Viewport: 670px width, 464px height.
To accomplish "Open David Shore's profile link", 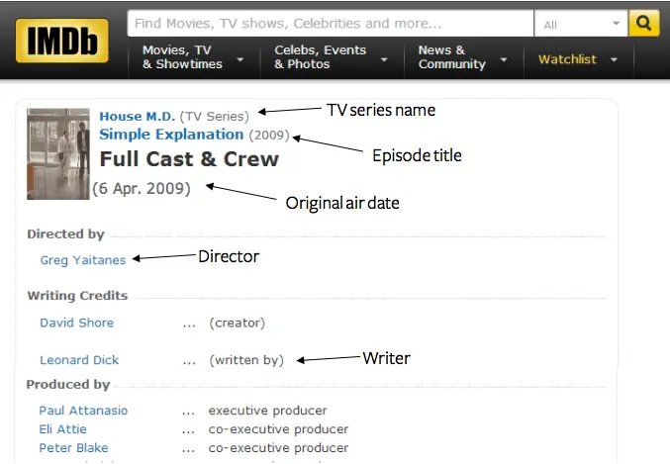I will (x=76, y=323).
